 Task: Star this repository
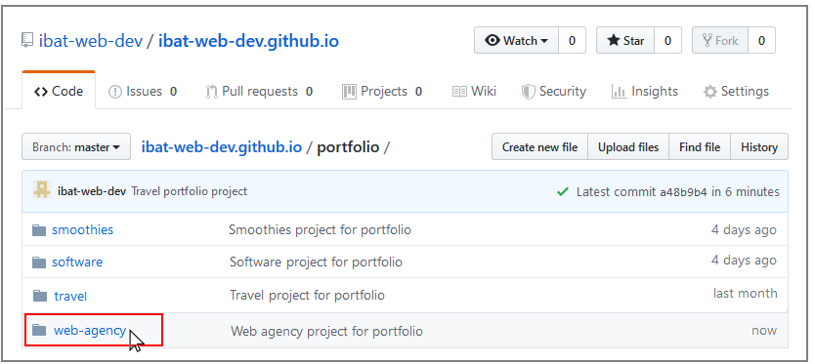[x=625, y=41]
